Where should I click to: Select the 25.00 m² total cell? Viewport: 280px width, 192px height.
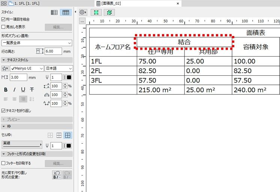208,90
